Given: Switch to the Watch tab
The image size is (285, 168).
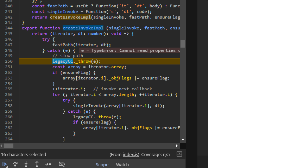Looking at the screenshot, I should 122,165.
